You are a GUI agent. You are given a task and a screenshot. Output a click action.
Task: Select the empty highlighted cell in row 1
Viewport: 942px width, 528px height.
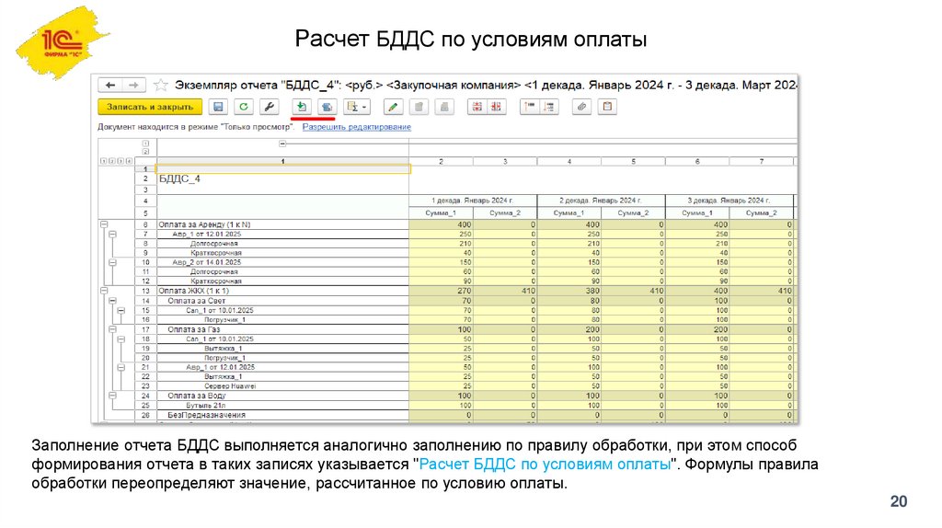click(x=283, y=169)
